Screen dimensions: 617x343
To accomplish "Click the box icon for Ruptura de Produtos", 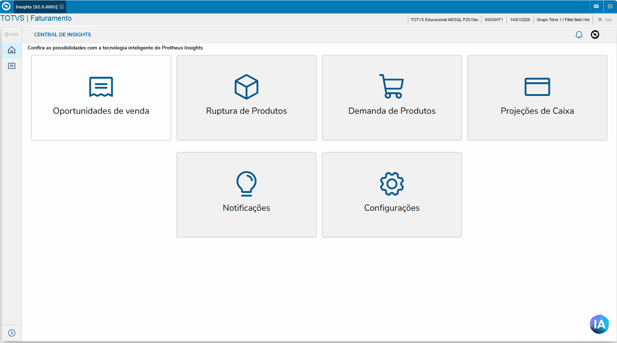I will [x=247, y=87].
